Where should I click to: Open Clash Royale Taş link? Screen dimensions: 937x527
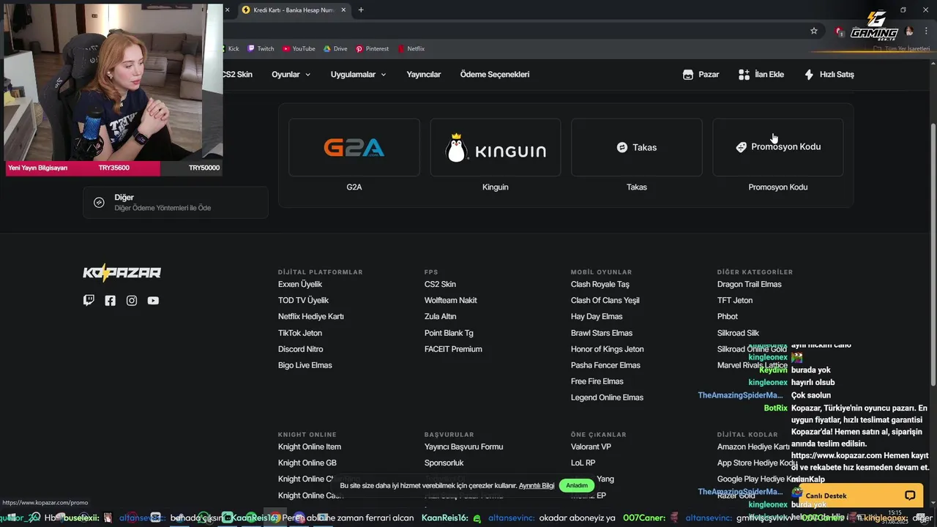click(600, 284)
